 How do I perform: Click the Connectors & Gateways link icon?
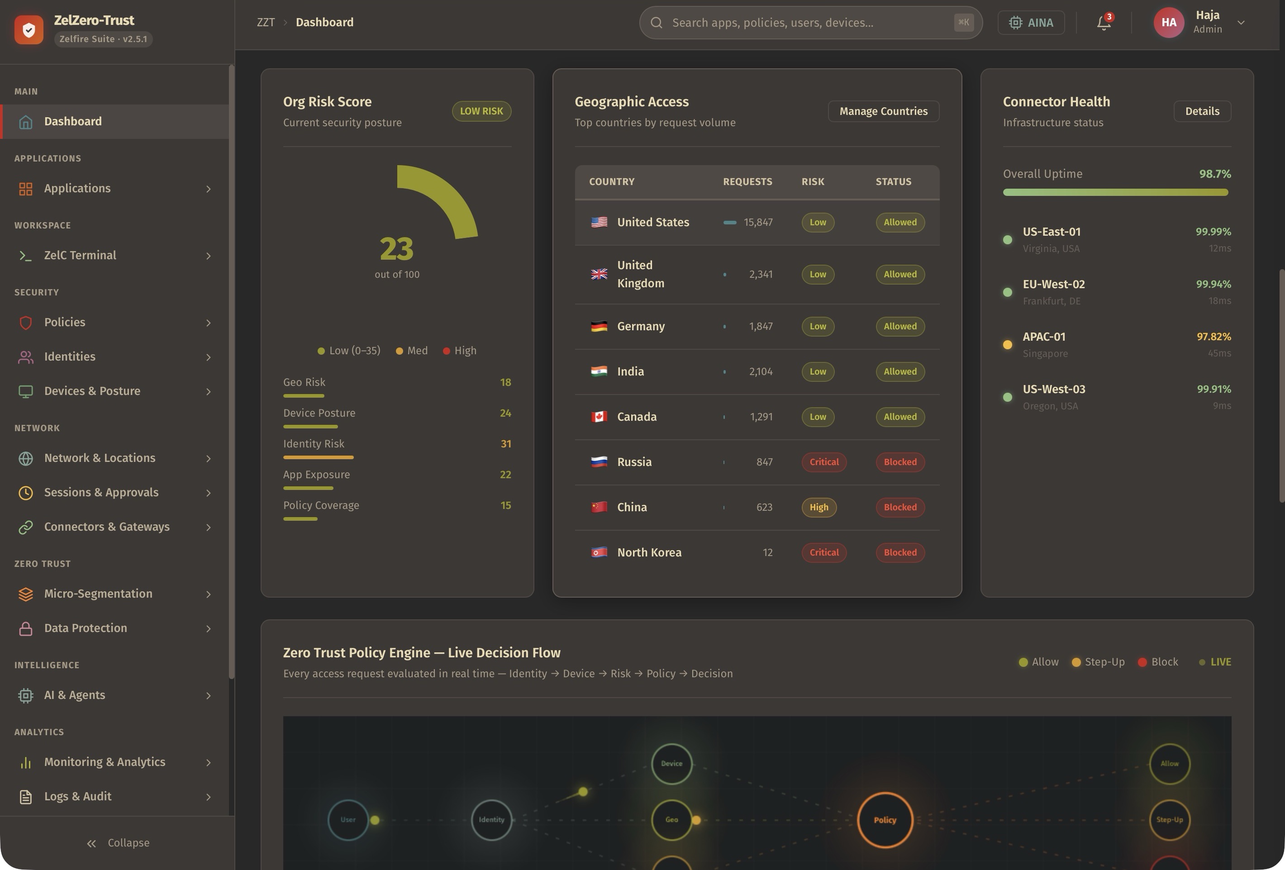25,527
